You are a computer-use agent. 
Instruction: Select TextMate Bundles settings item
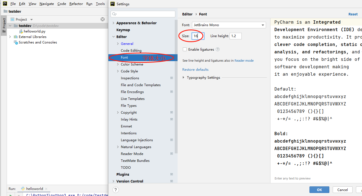(x=135, y=161)
